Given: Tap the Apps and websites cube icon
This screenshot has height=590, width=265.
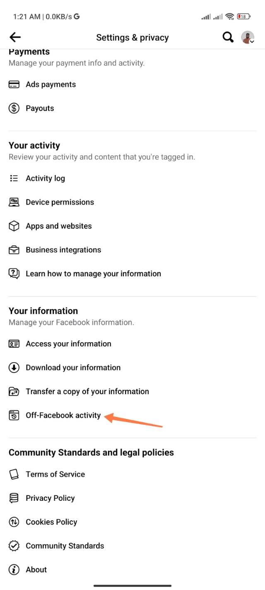Looking at the screenshot, I should (14, 226).
